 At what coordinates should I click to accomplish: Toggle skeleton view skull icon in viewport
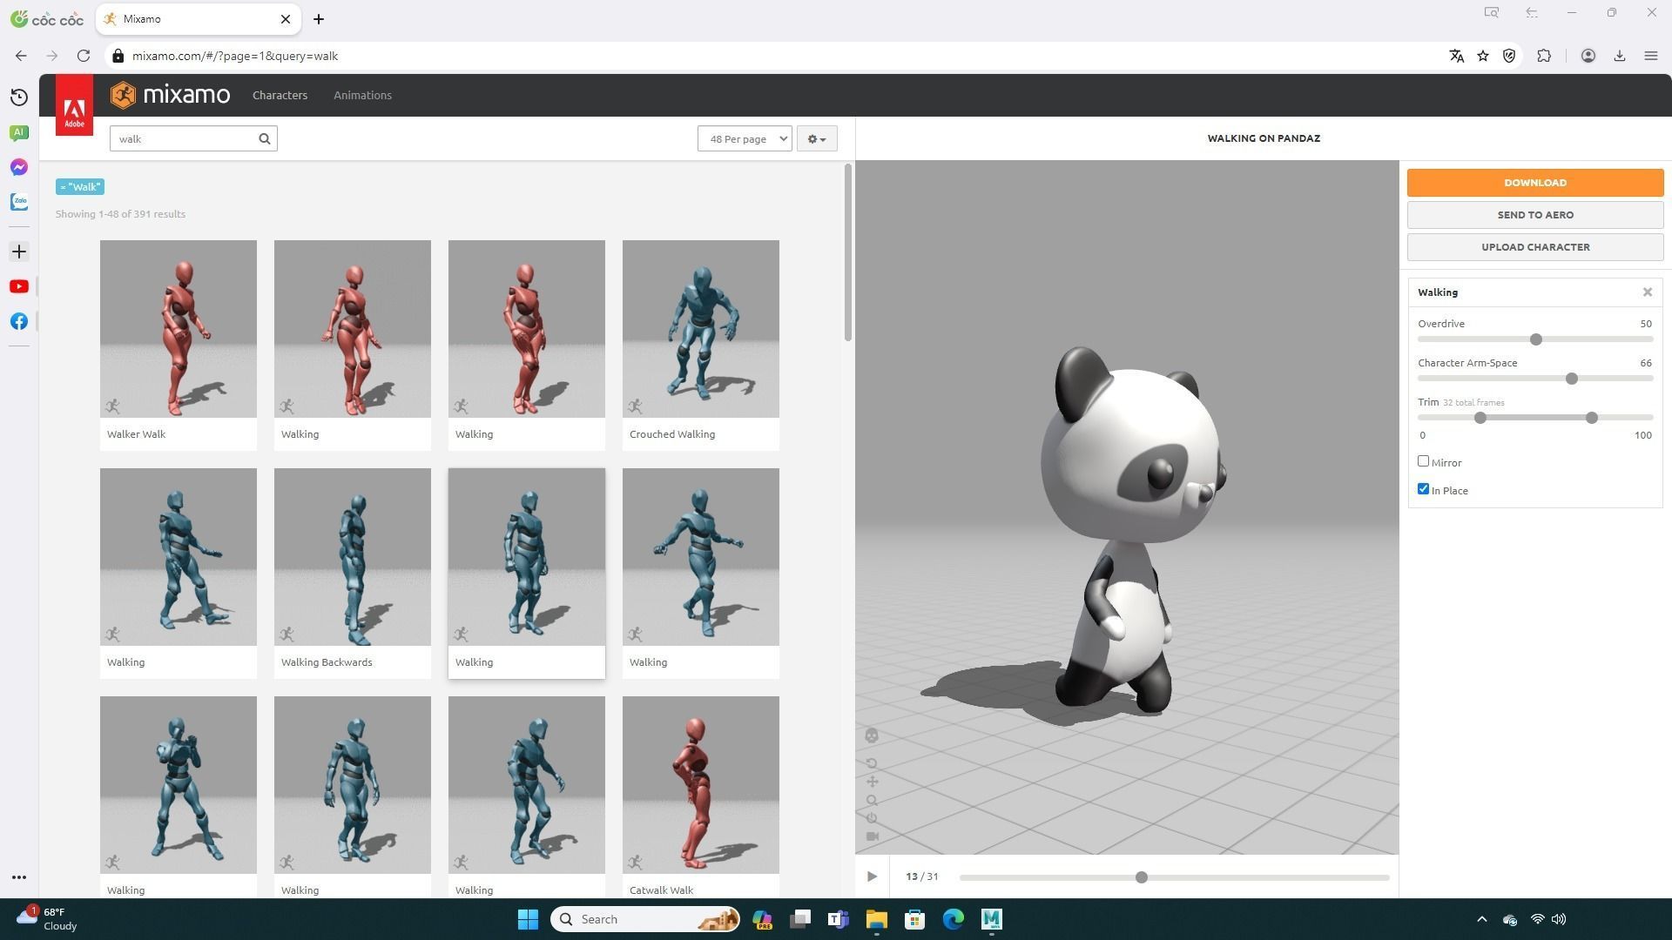872,735
